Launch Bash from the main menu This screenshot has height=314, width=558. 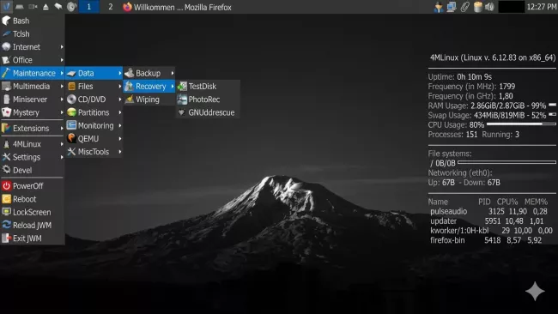coord(33,21)
